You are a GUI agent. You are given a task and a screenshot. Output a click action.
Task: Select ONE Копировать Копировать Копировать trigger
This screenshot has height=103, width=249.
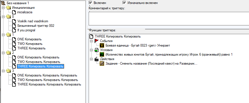[x=47, y=75]
